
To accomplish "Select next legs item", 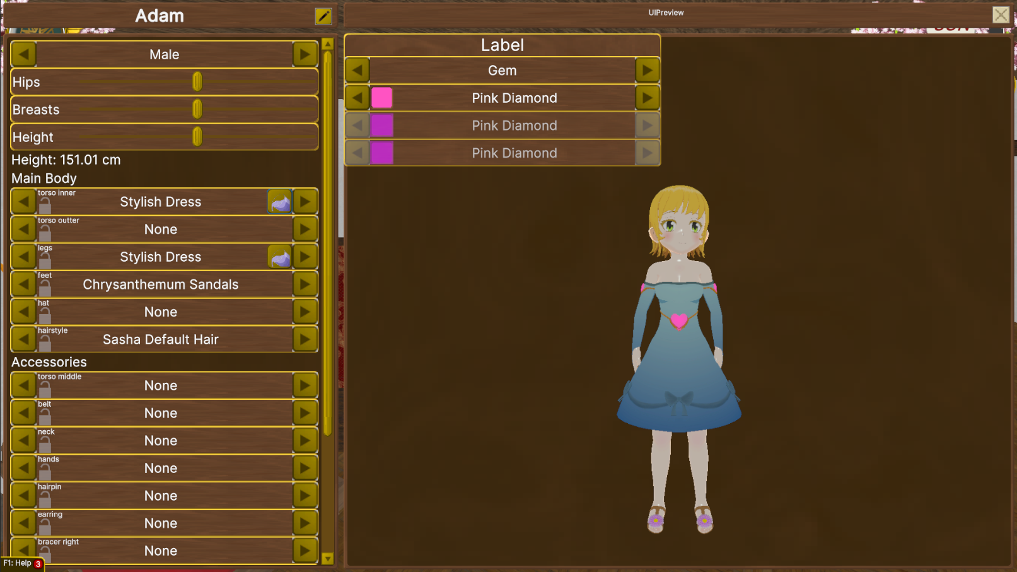I will pyautogui.click(x=305, y=257).
